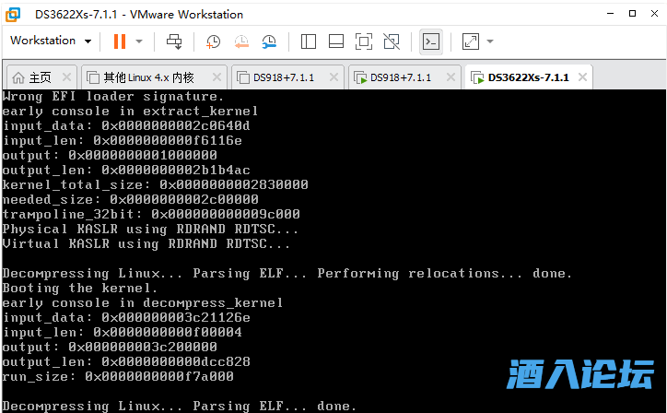This screenshot has height=413, width=667.
Task: Show the console view
Action: [x=430, y=41]
